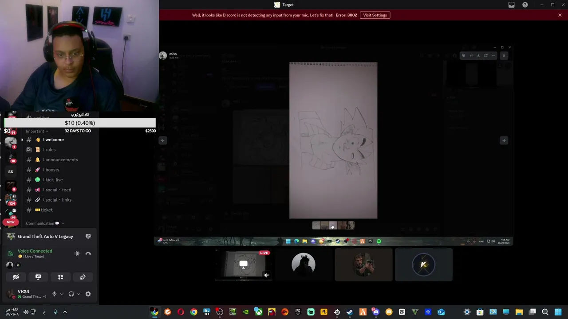Viewport: 568px width, 319px height.
Task: Close the image viewer in stream
Action: pos(504,55)
